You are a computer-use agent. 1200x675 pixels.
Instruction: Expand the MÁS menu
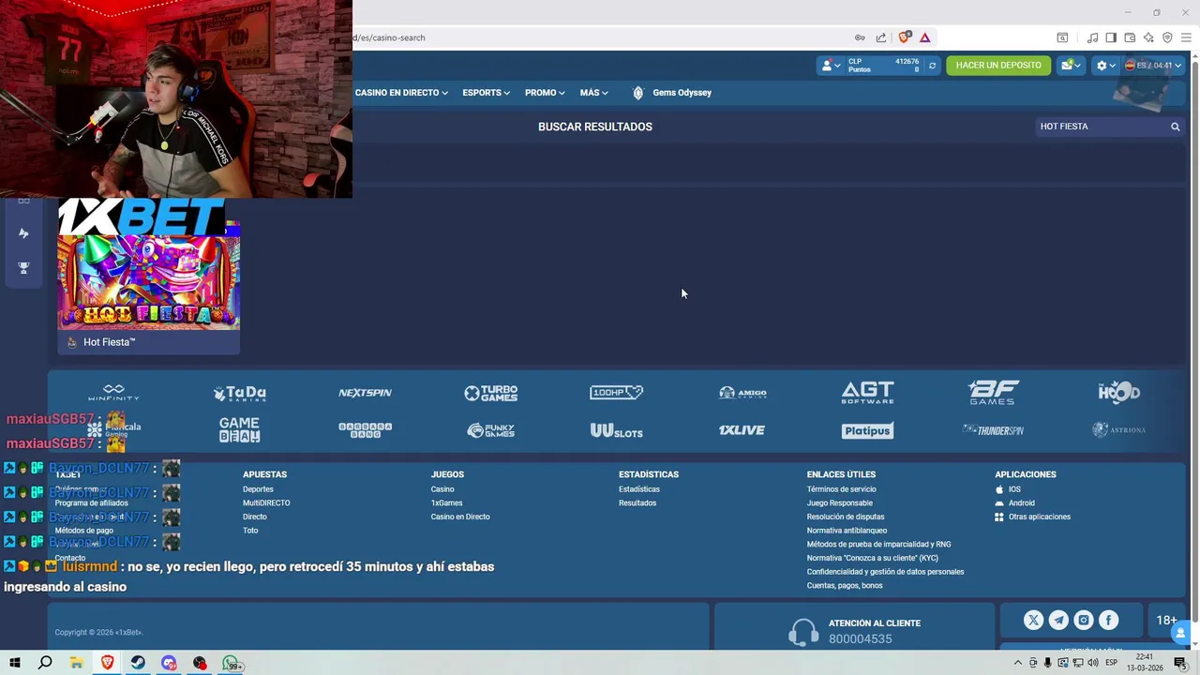pos(593,93)
